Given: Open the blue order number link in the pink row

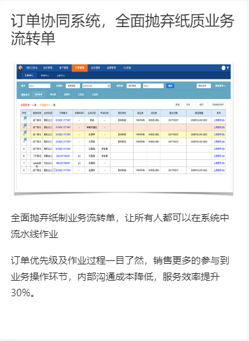Looking at the screenshot, I should coord(63,127).
